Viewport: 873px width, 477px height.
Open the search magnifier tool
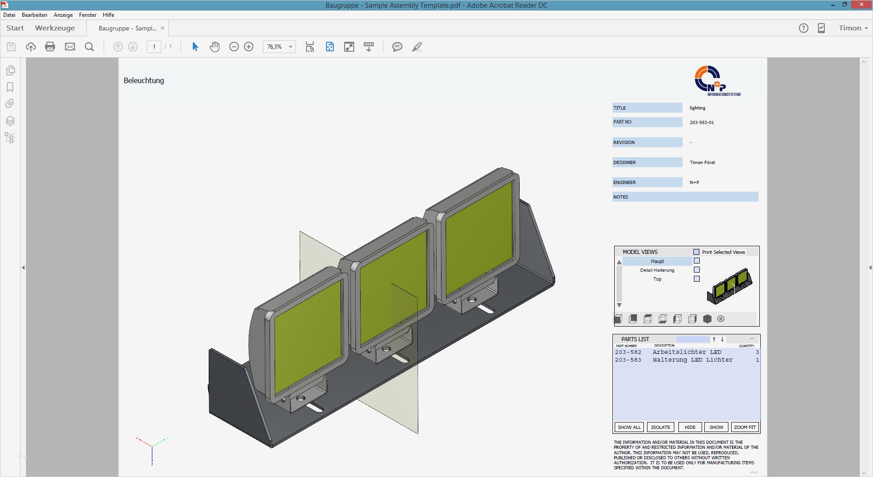[x=90, y=47]
